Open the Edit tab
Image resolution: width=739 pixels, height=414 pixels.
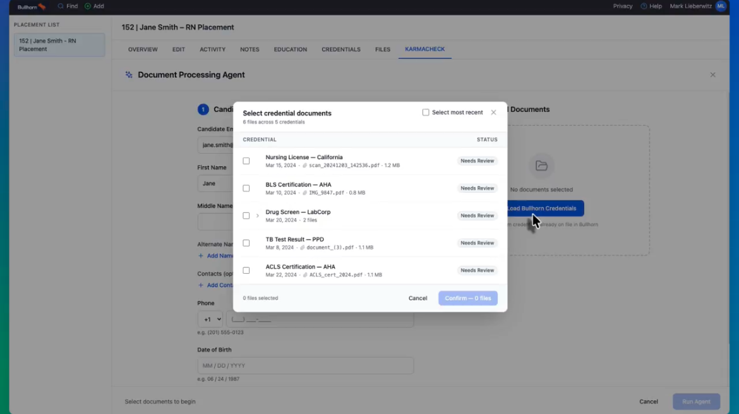[179, 49]
